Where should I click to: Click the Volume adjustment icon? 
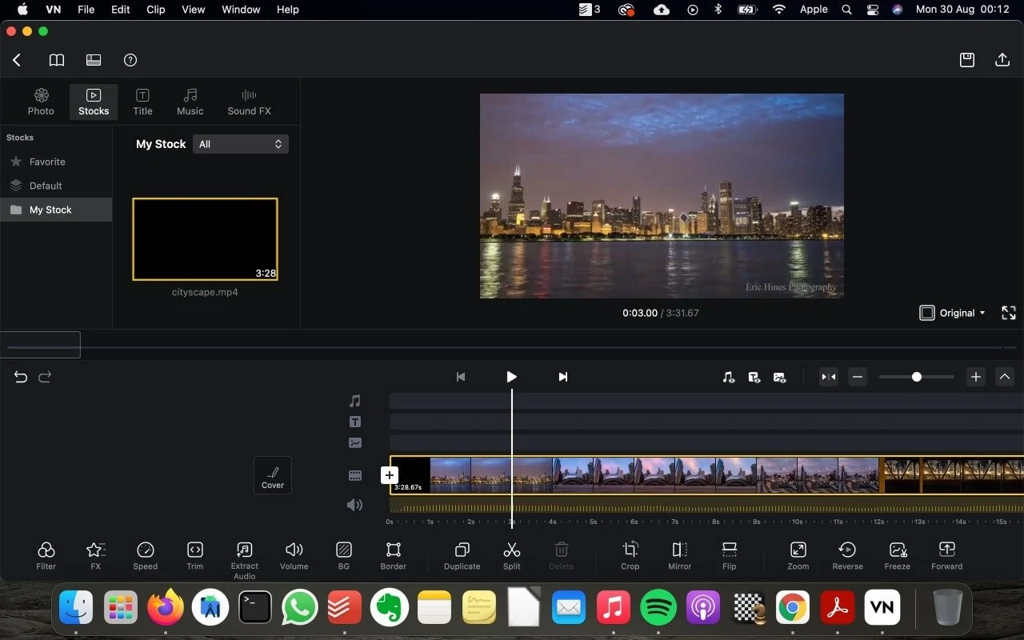click(294, 555)
